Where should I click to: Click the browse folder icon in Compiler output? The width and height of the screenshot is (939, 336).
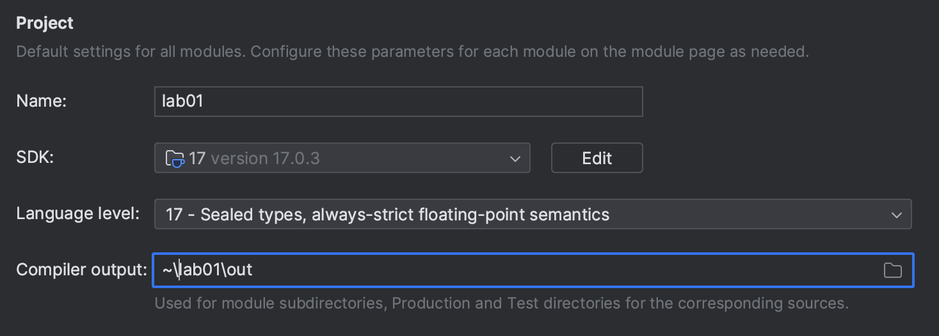pyautogui.click(x=892, y=270)
